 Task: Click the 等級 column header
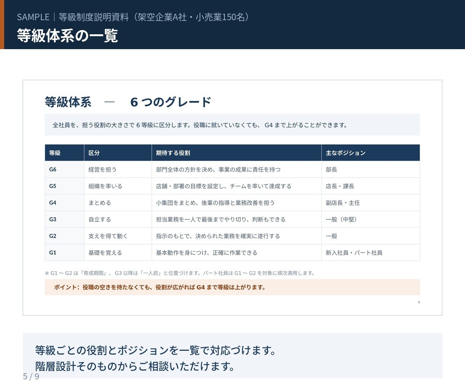pyautogui.click(x=64, y=153)
